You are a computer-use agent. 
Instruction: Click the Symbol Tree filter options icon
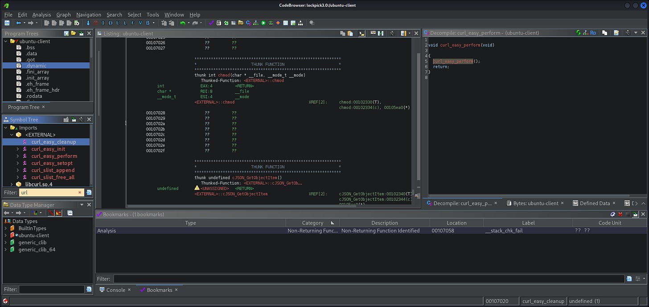[x=89, y=193]
